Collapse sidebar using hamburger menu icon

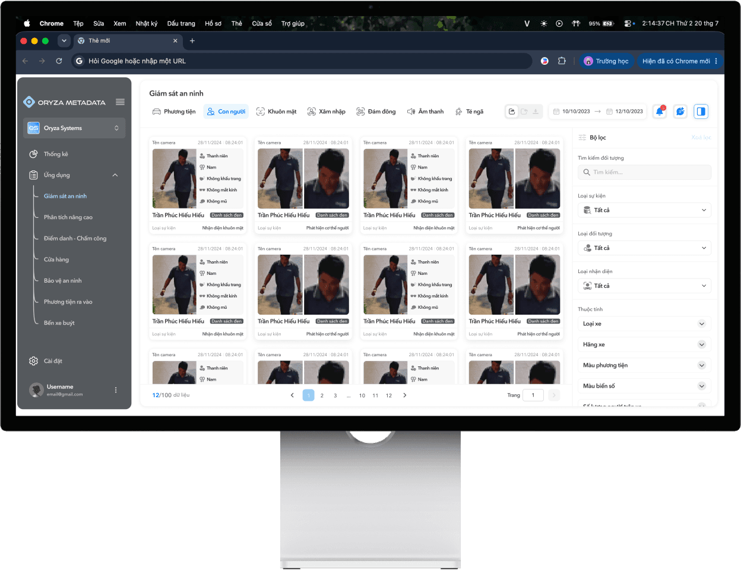(120, 102)
